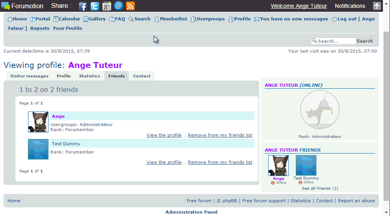Click the search field magnifier icon
390x216 pixels.
click(314, 41)
